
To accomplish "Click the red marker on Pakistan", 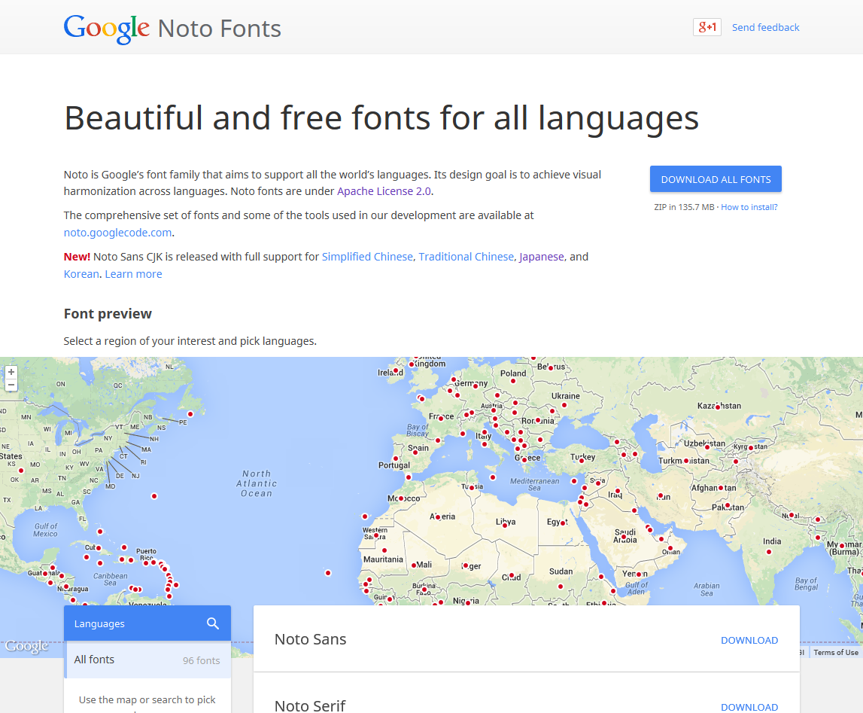I will click(x=728, y=505).
